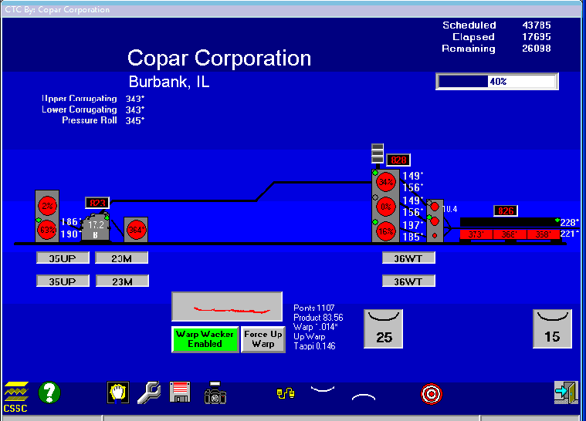Click the red warp profile graph
The height and width of the screenshot is (421, 586).
(x=227, y=306)
